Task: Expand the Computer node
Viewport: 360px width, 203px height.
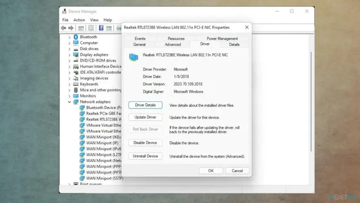Action: (x=69, y=43)
